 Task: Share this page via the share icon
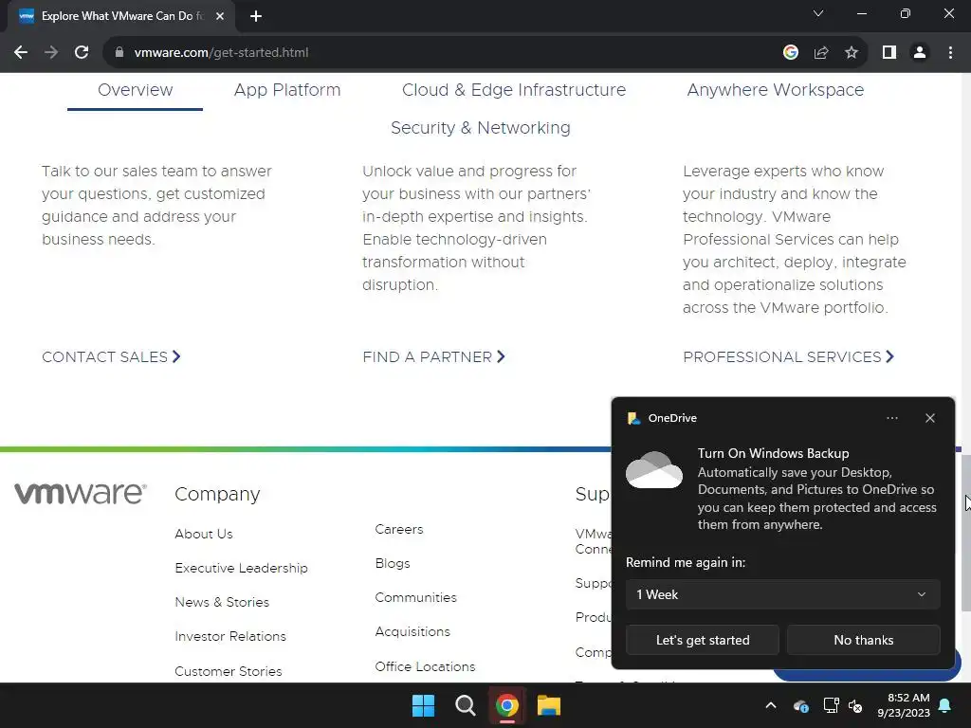pos(821,53)
